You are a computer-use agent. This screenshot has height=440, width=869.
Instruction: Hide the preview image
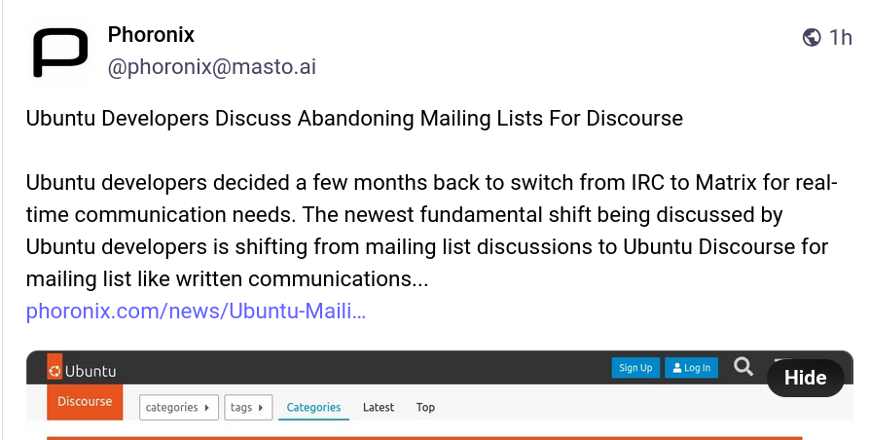tap(805, 378)
